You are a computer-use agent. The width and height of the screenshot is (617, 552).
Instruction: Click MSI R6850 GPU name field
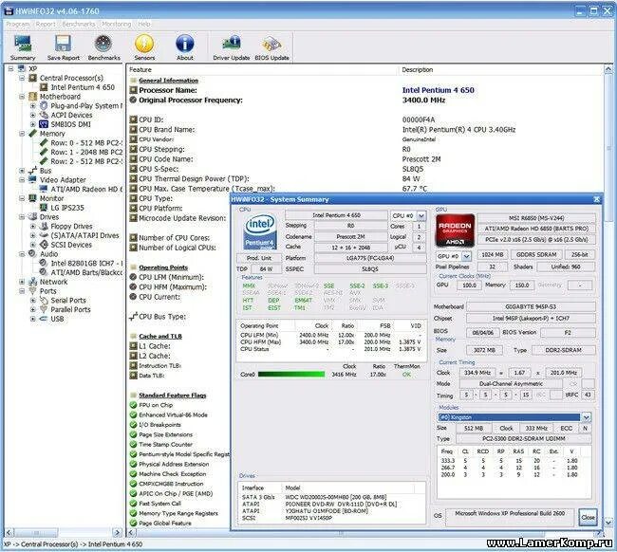536,218
